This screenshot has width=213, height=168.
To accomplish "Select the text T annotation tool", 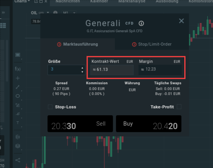I will coord(18,123).
